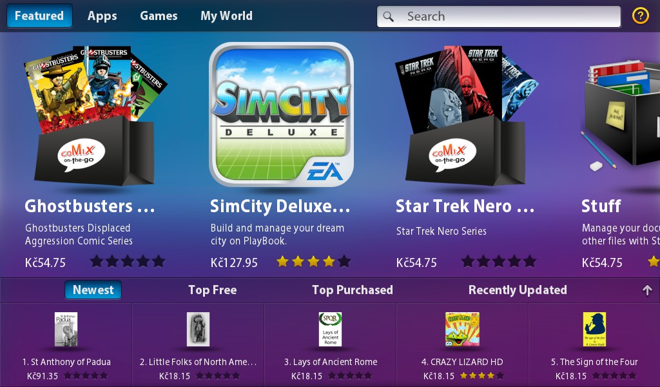Open the help question mark icon
The width and height of the screenshot is (660, 387).
(640, 16)
